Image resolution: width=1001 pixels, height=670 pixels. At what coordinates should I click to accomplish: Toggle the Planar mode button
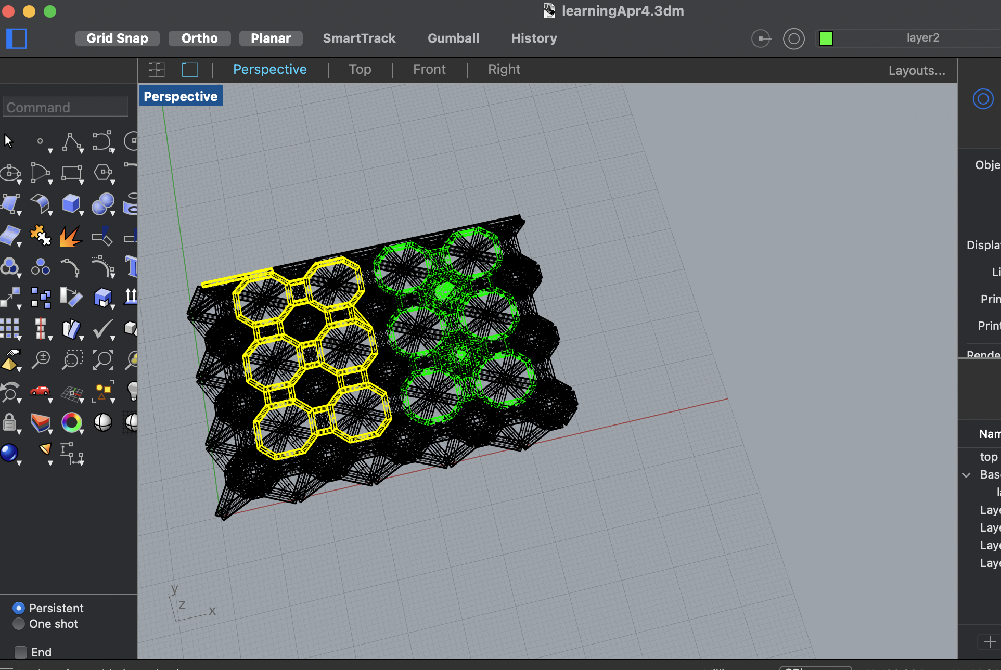click(271, 38)
